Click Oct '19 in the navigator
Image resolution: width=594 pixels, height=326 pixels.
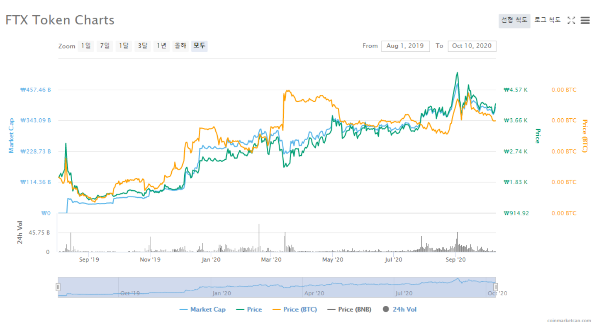[x=130, y=293]
